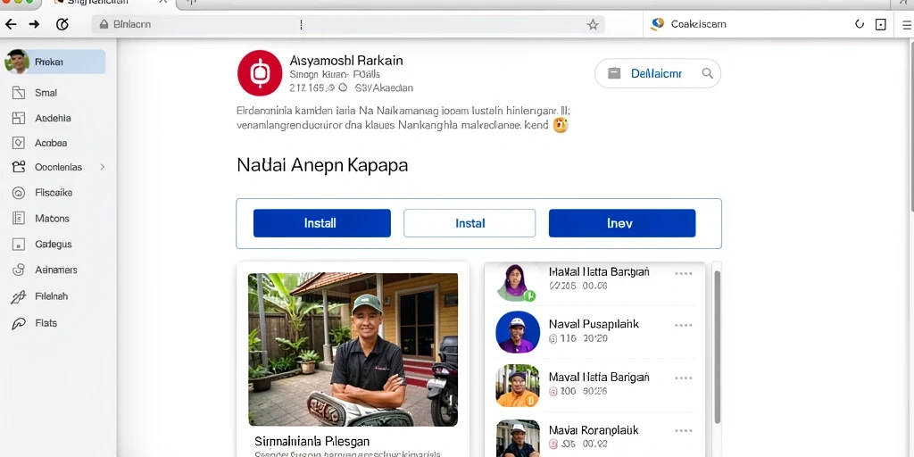914x457 pixels.
Task: Click the browser forward arrow
Action: (x=35, y=24)
